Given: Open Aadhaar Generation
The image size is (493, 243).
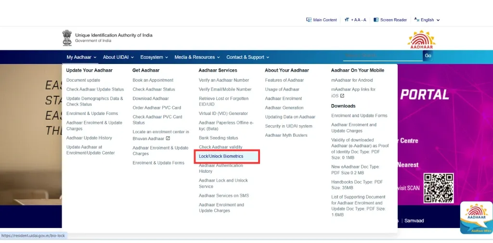Looking at the screenshot, I should pyautogui.click(x=284, y=107).
